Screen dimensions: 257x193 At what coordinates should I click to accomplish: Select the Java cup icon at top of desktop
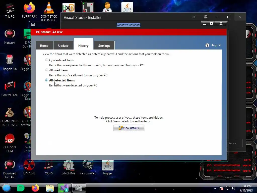(127, 7)
